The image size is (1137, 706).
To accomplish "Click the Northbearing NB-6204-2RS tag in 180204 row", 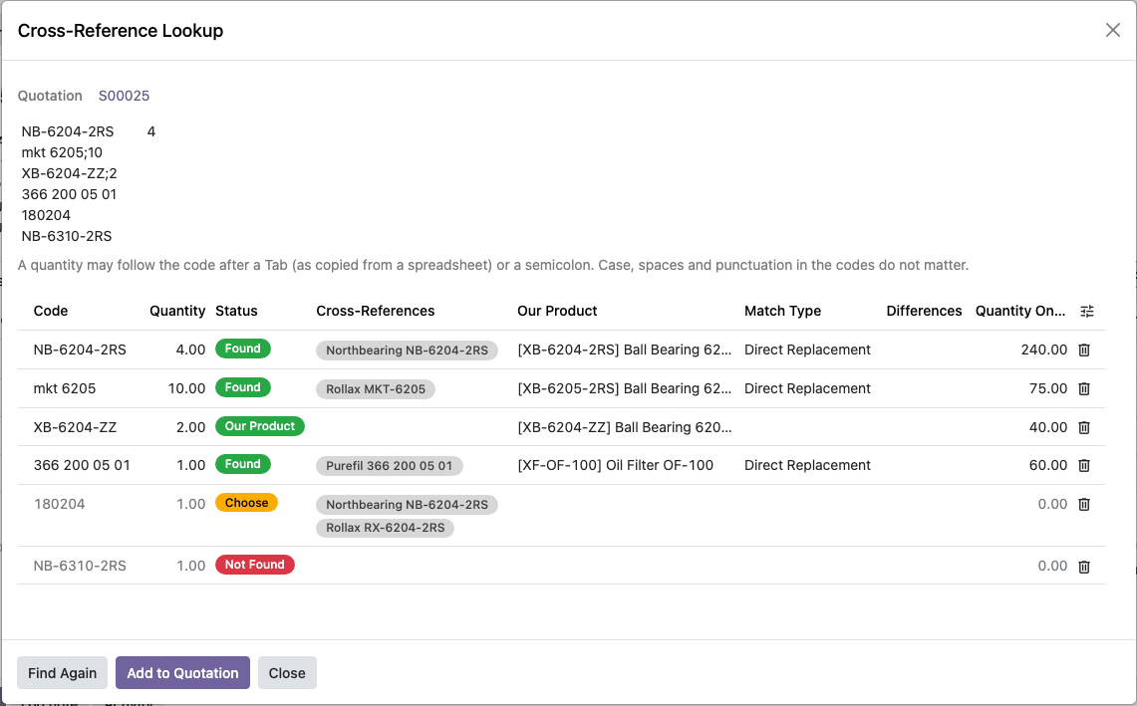I will [407, 505].
